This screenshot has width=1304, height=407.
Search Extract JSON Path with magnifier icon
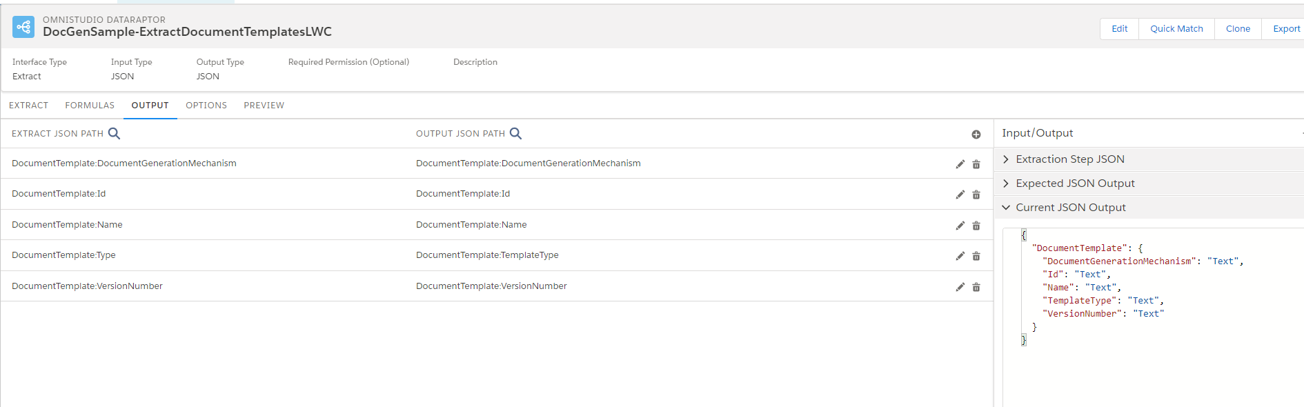coord(115,133)
